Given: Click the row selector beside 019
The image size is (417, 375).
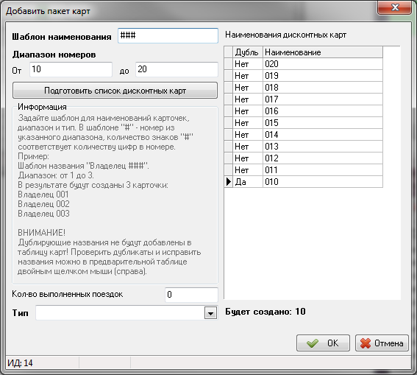Looking at the screenshot, I should click(x=229, y=76).
